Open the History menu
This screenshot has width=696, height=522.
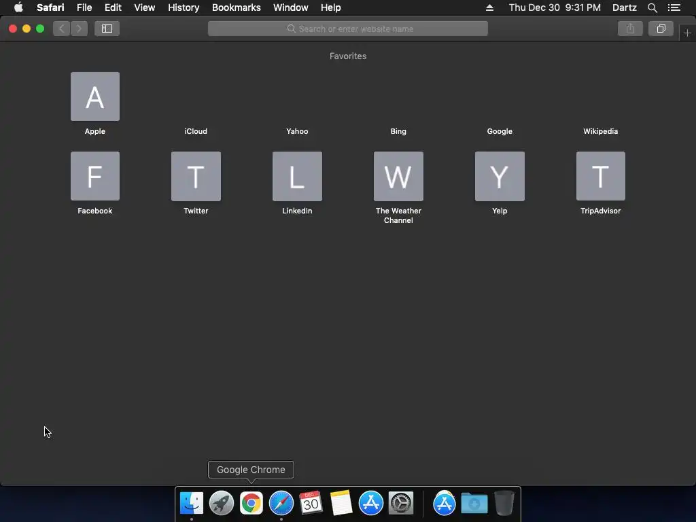pos(184,7)
